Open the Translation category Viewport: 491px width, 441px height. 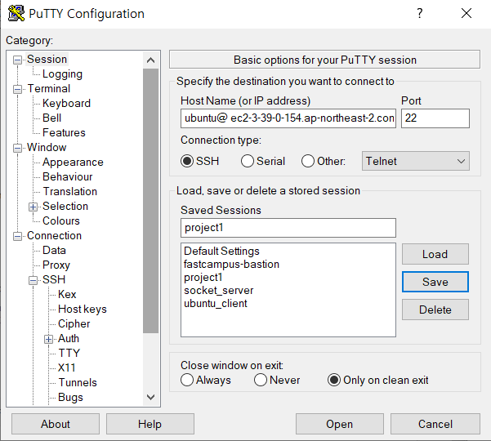tap(69, 192)
